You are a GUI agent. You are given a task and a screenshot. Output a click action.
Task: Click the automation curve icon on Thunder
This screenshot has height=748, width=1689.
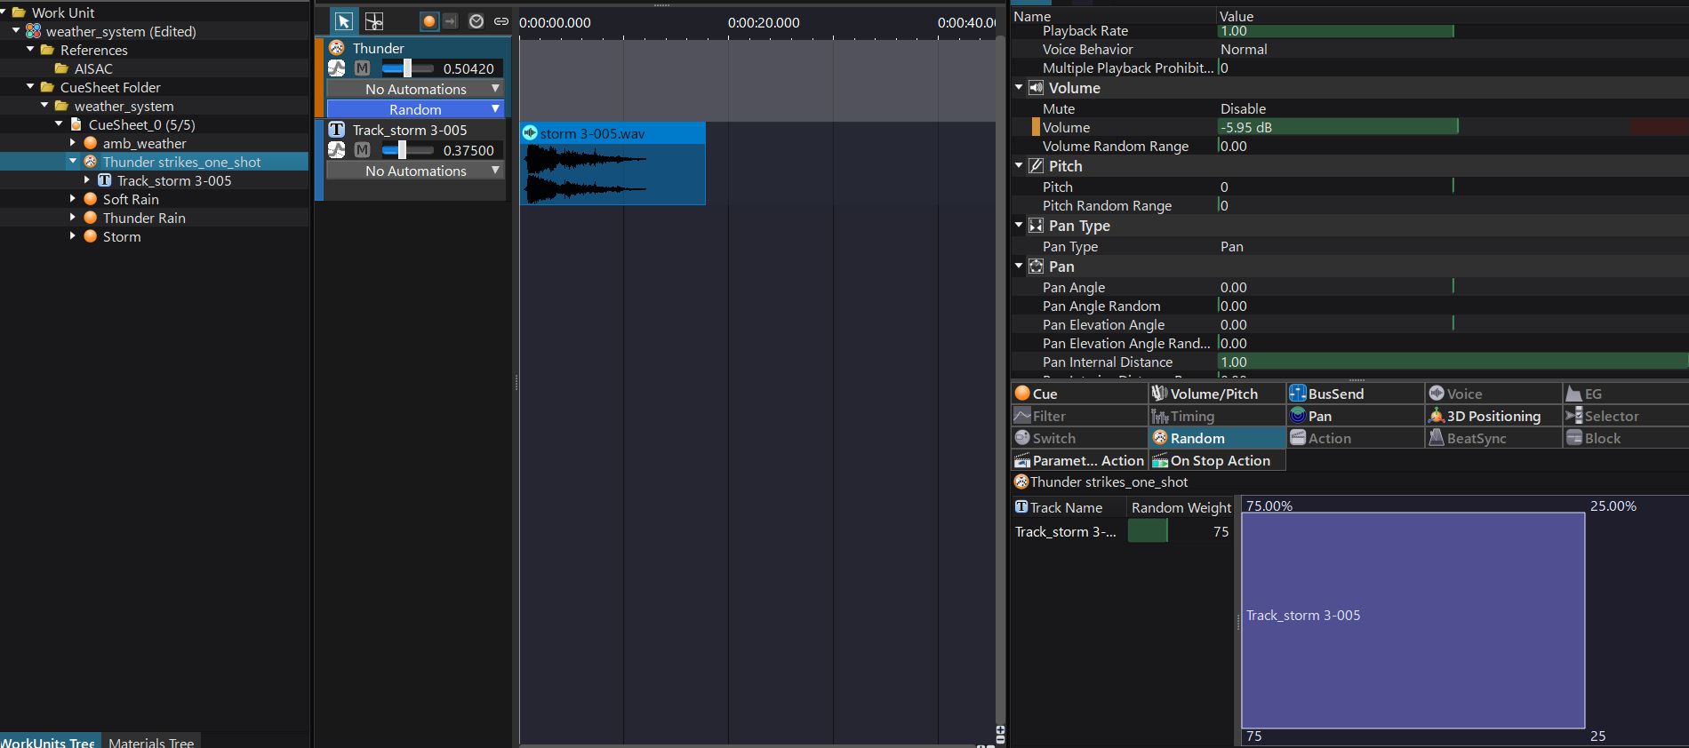pyautogui.click(x=337, y=68)
